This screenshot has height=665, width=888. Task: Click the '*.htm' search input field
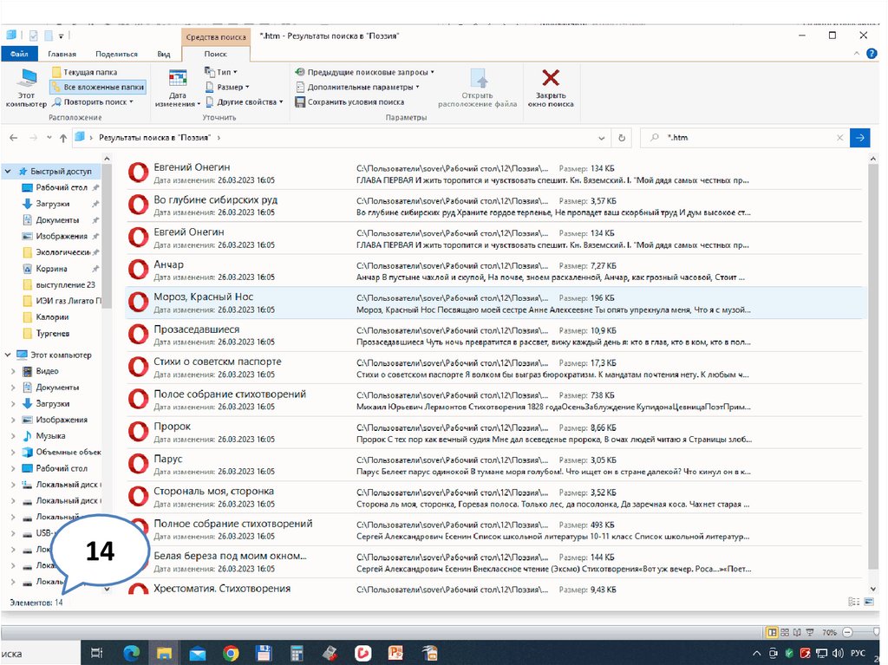tap(746, 138)
